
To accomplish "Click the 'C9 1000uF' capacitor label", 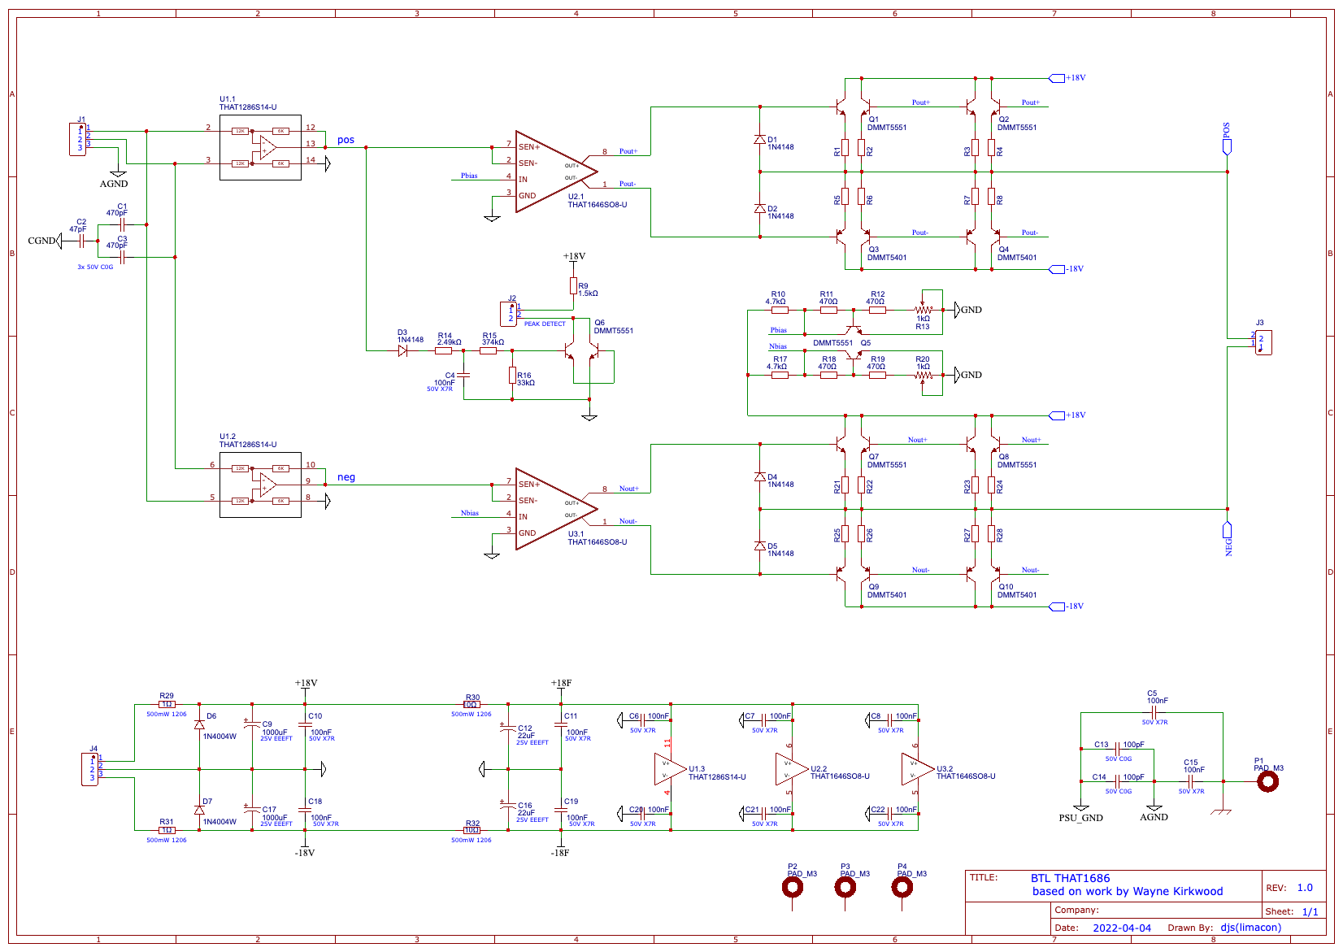I will tap(274, 728).
